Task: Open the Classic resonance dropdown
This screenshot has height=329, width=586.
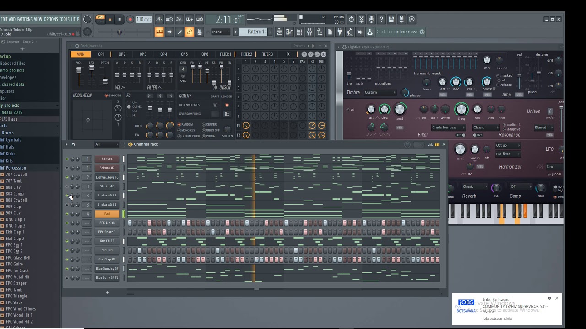Action: [486, 127]
